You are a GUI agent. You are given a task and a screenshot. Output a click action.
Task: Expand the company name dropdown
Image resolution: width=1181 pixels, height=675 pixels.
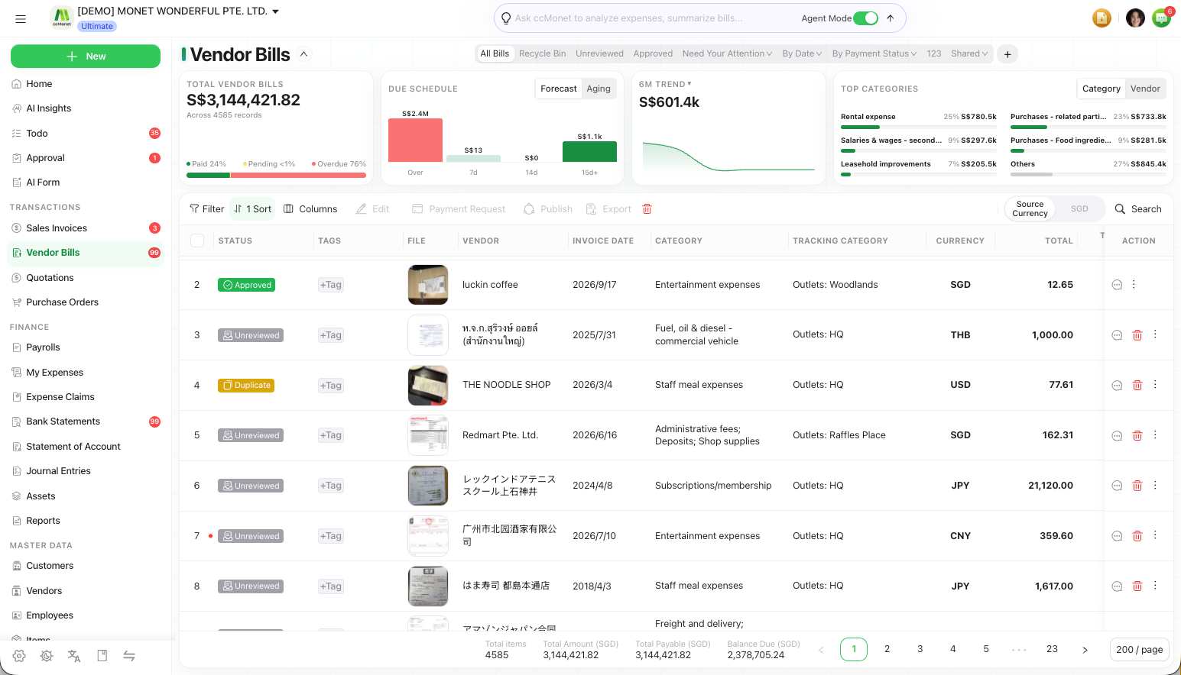276,11
